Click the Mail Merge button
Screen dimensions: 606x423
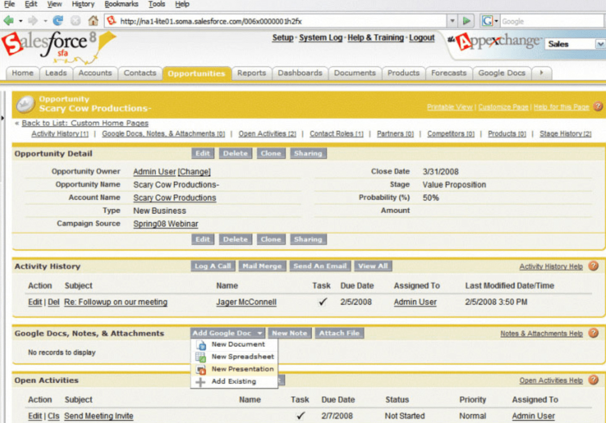coord(262,266)
